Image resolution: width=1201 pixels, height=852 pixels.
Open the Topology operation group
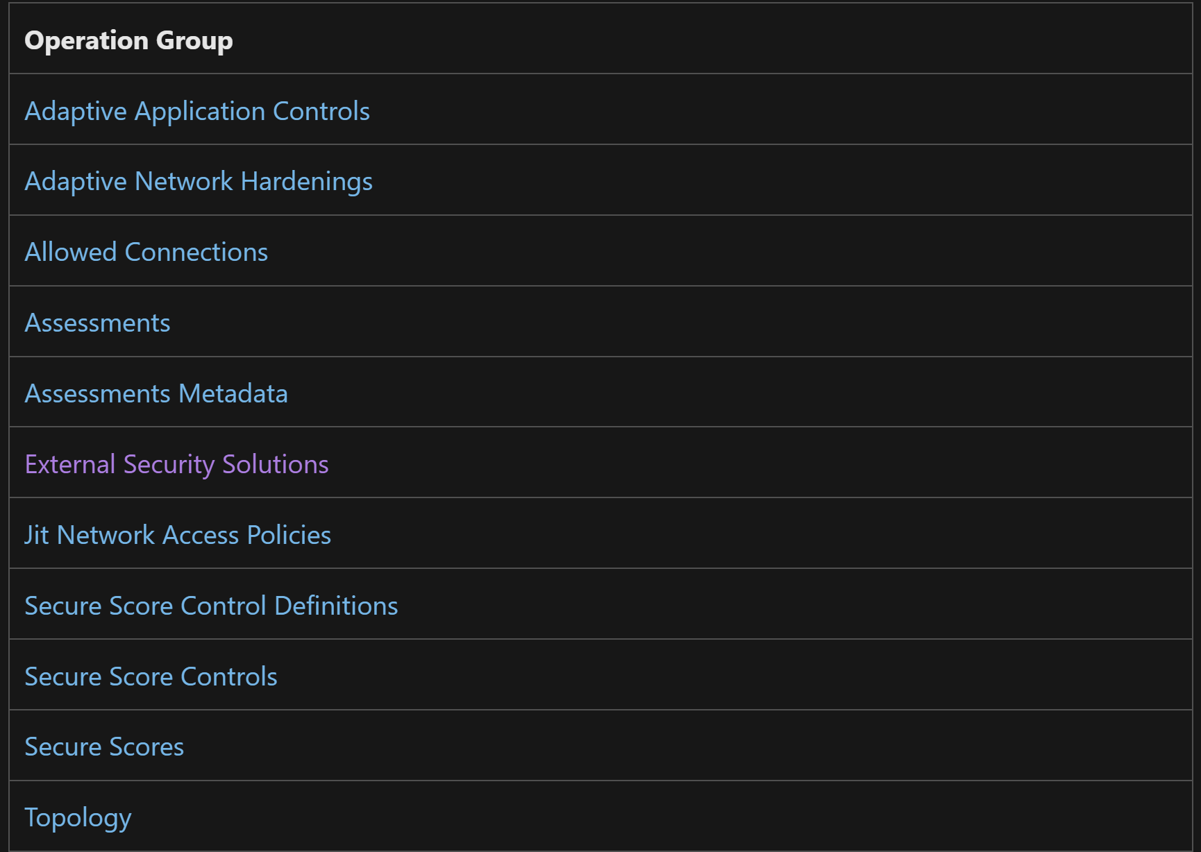point(78,818)
